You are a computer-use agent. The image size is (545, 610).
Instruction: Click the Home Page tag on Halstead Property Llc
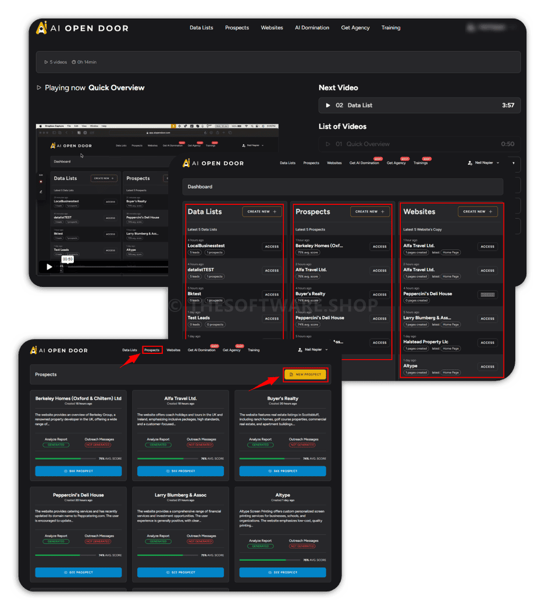(x=451, y=349)
